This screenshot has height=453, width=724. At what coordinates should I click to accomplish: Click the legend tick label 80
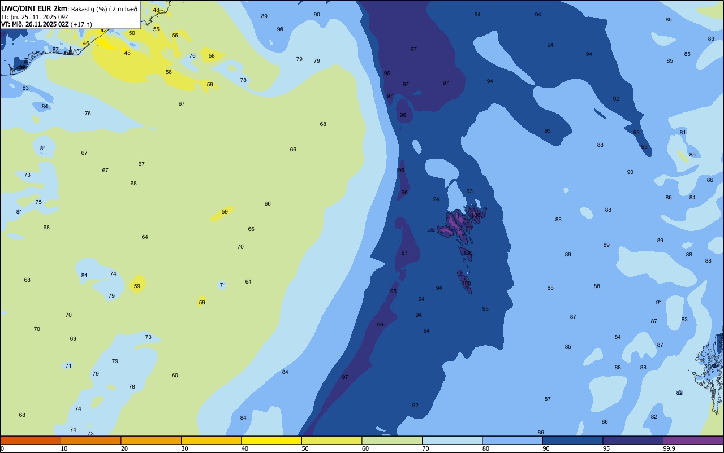pos(485,448)
